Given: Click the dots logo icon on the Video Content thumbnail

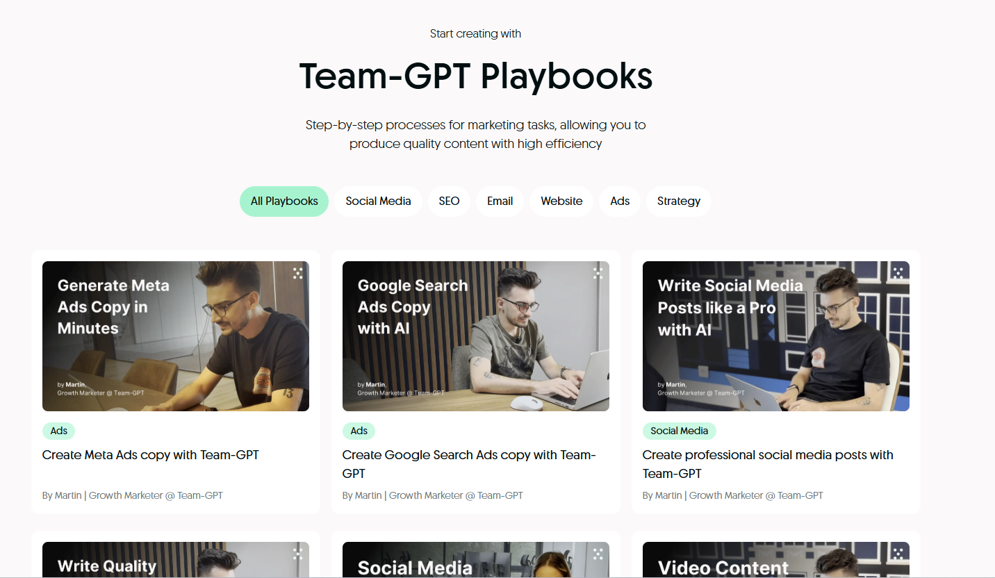Looking at the screenshot, I should [x=898, y=554].
